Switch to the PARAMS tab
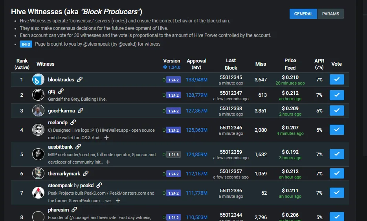 [x=330, y=14]
